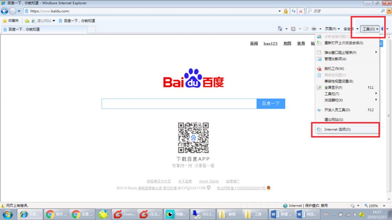Expand the Print dropdown arrow
The width and height of the screenshot is (392, 220).
click(x=320, y=29)
